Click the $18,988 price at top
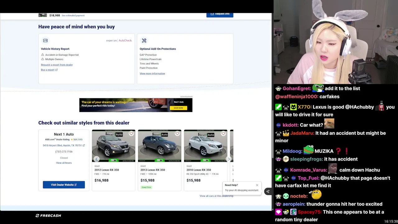The height and width of the screenshot is (224, 398). point(55,15)
